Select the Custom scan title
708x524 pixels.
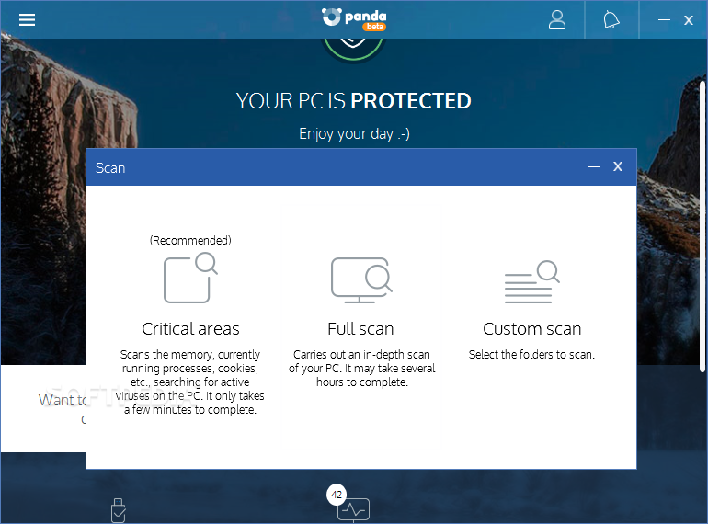[x=531, y=328]
